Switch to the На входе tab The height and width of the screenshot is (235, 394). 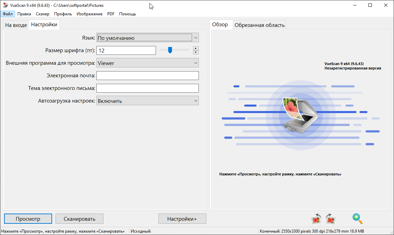coord(16,25)
